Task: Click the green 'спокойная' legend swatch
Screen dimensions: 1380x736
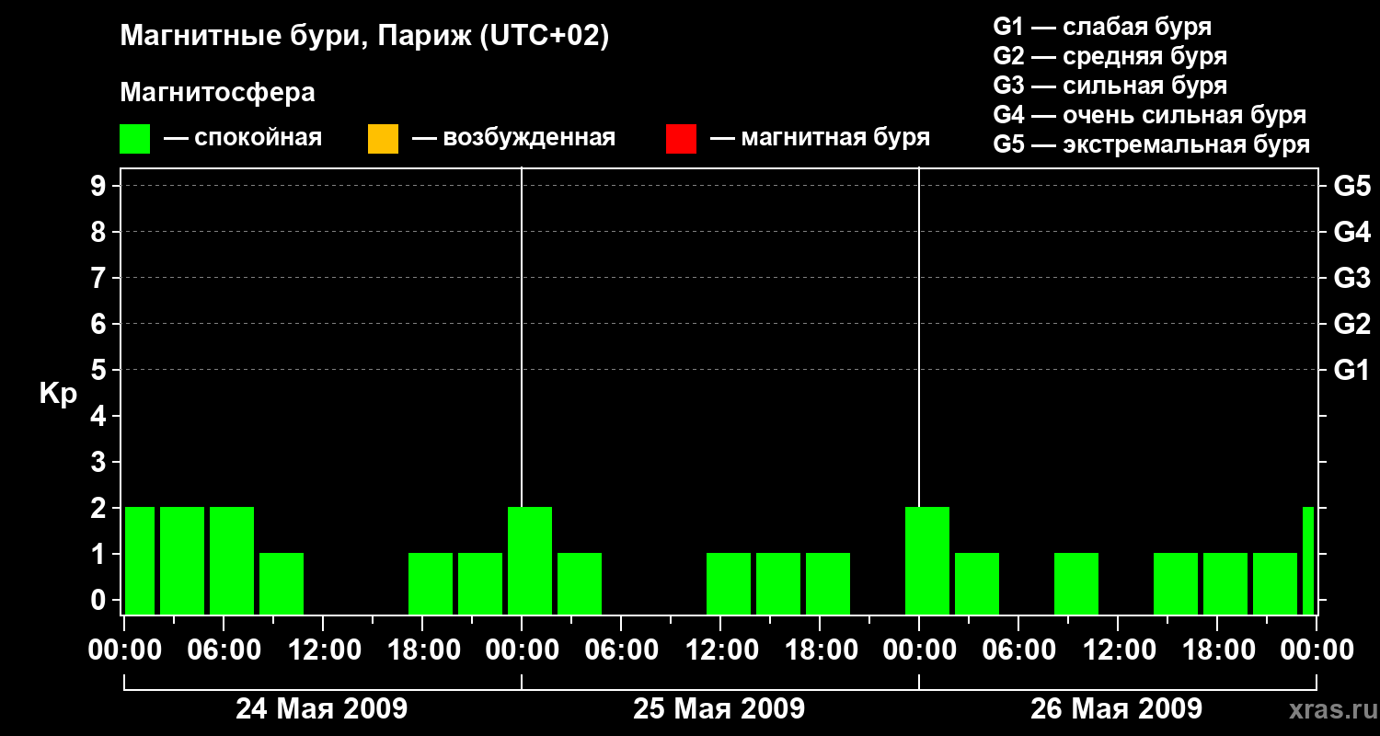Action: (x=134, y=139)
